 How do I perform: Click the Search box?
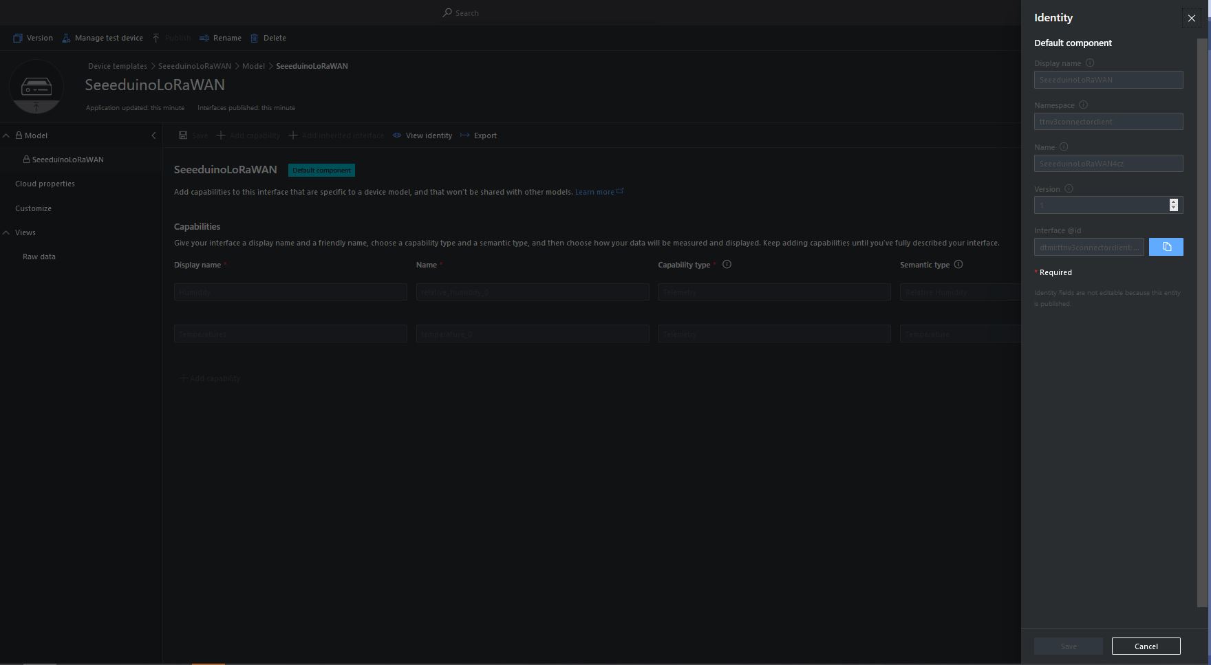point(467,13)
